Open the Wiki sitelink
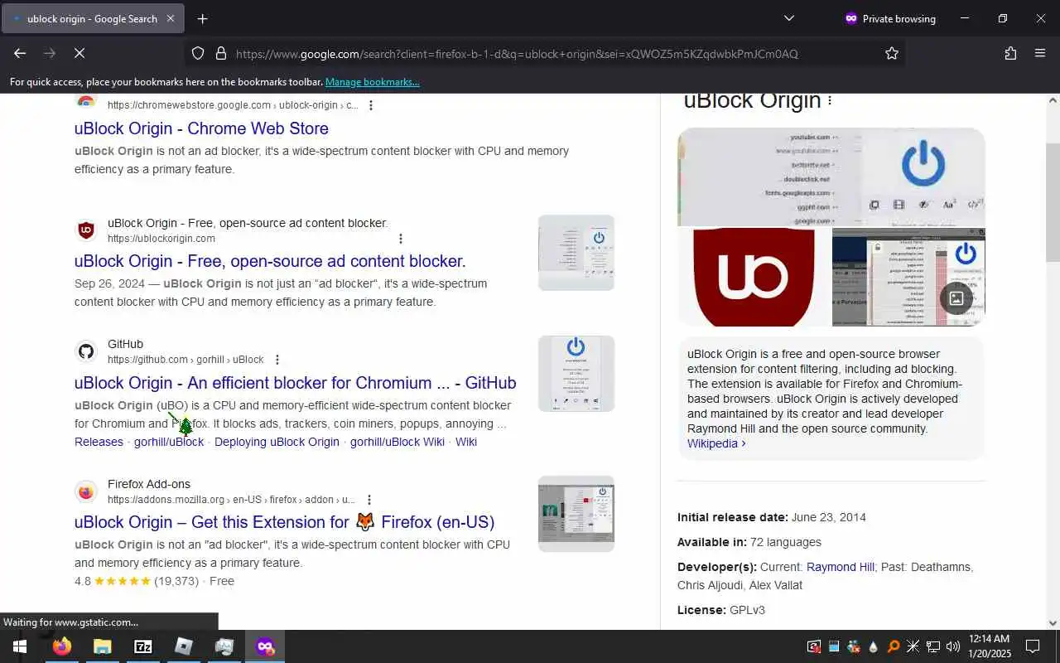 [466, 442]
